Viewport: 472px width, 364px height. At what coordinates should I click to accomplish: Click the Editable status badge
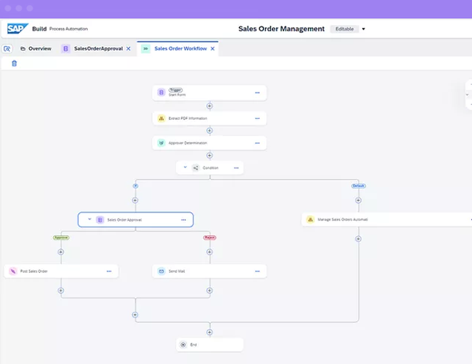[345, 29]
